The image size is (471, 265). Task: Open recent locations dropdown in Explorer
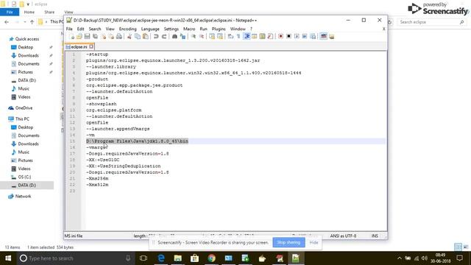pos(25,22)
